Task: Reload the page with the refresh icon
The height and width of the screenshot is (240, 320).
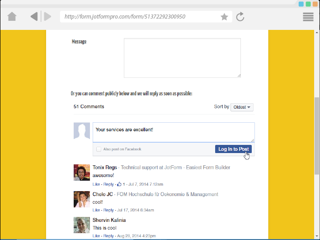Action: pyautogui.click(x=240, y=17)
